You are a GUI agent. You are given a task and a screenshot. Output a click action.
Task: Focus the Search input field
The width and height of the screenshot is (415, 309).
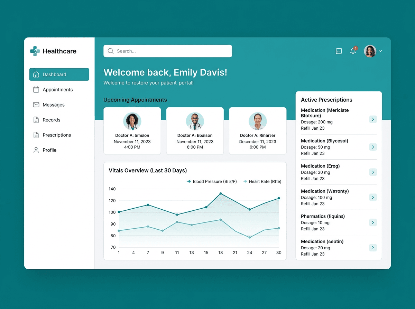(168, 51)
